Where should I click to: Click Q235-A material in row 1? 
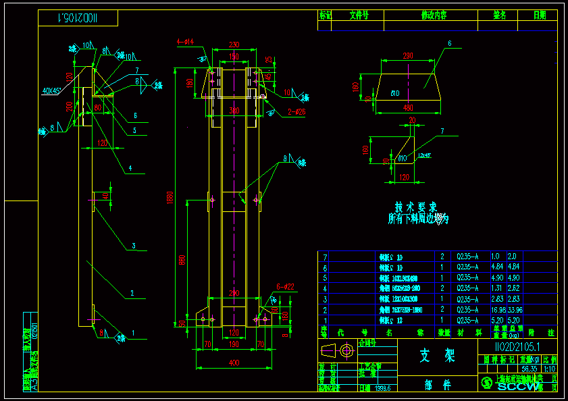point(467,321)
